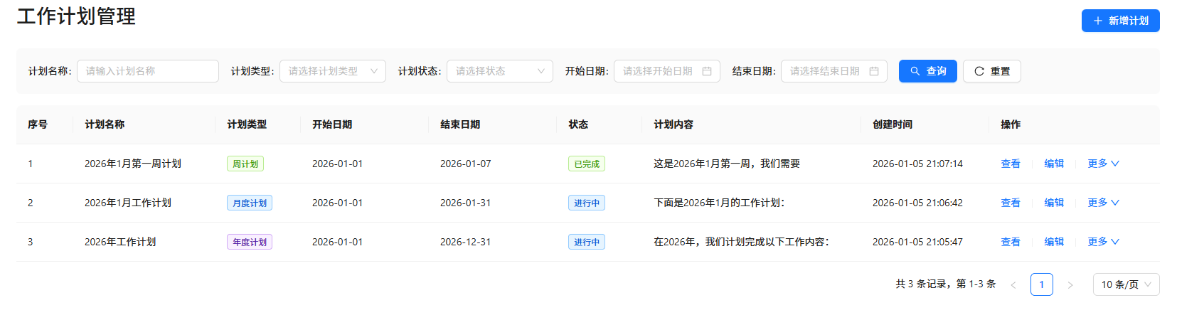Open the 结束日期 date picker calendar icon
The width and height of the screenshot is (1177, 320).
pyautogui.click(x=874, y=71)
